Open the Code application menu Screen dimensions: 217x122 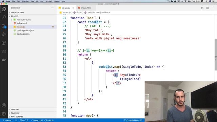[x=8, y=1]
